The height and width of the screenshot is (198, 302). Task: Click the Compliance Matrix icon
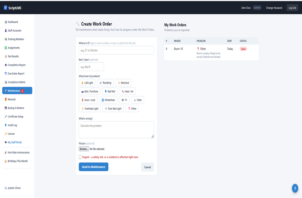tap(6, 82)
